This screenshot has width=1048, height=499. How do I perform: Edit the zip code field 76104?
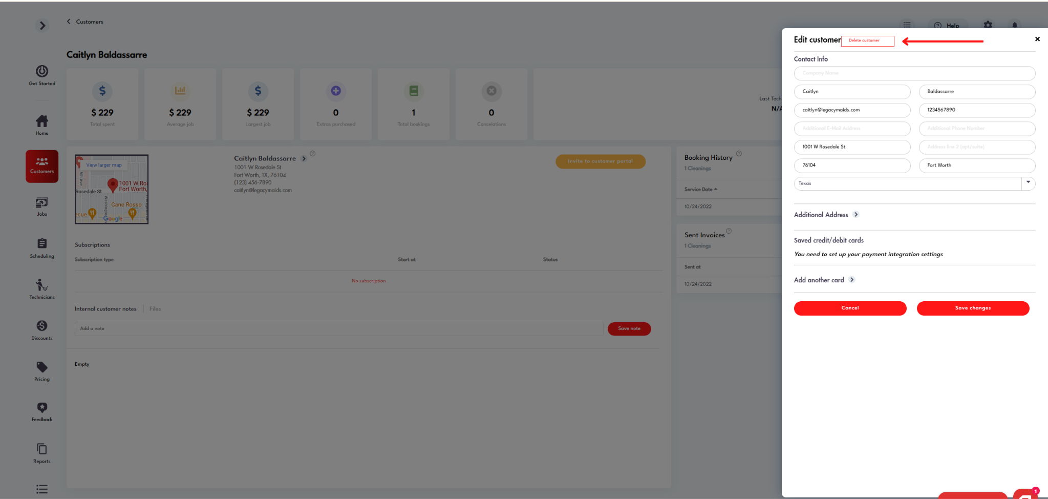point(852,165)
